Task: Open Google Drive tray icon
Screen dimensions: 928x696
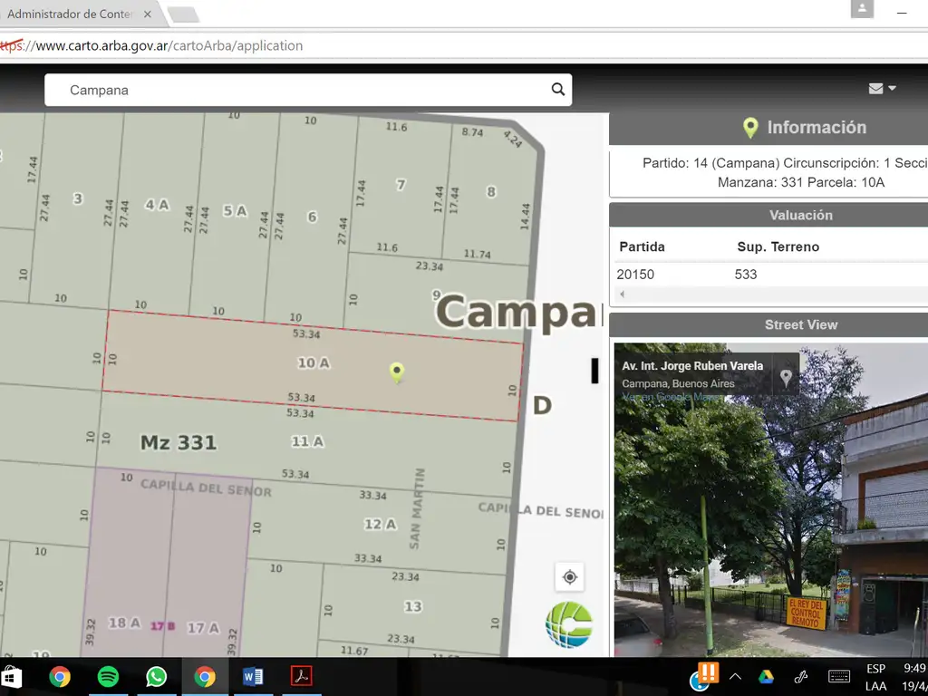Action: click(x=766, y=677)
